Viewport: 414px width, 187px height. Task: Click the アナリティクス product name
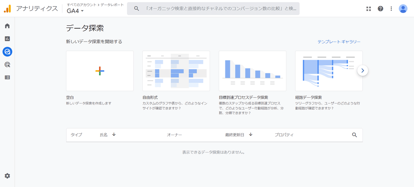click(37, 9)
